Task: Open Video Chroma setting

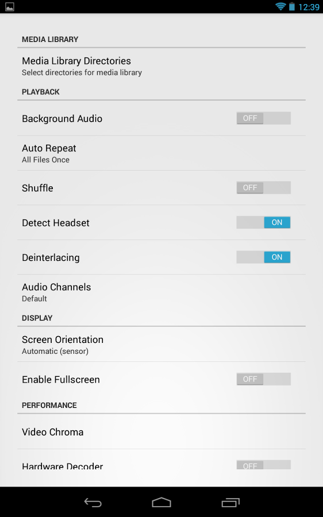Action: 161,431
